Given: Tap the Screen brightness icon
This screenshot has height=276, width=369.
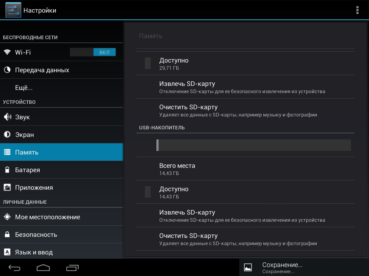Looking at the screenshot, I should pos(7,135).
